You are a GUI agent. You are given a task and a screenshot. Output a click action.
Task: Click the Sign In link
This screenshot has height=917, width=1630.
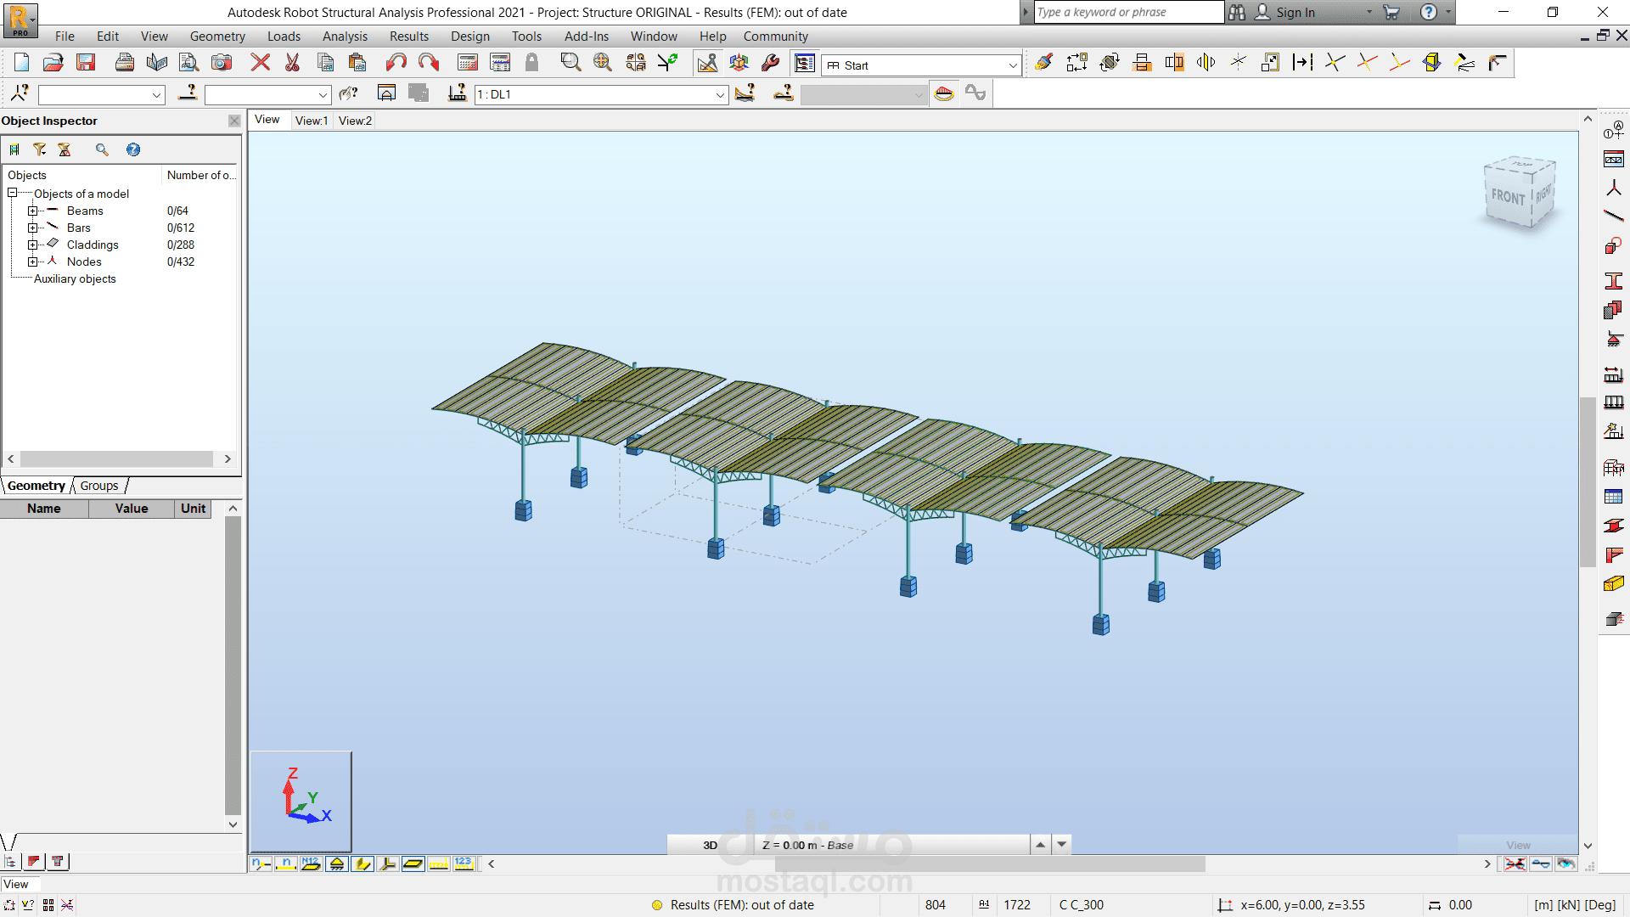pos(1295,12)
